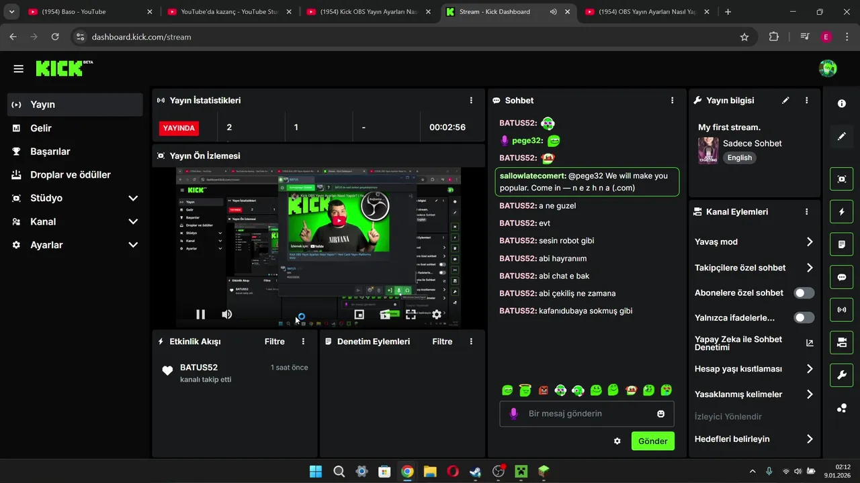Insert the halo emote from the quick emote row
Viewport: 860px width, 483px height.
526,390
